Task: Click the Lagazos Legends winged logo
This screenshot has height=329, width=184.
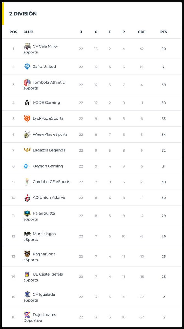Action: 27,150
